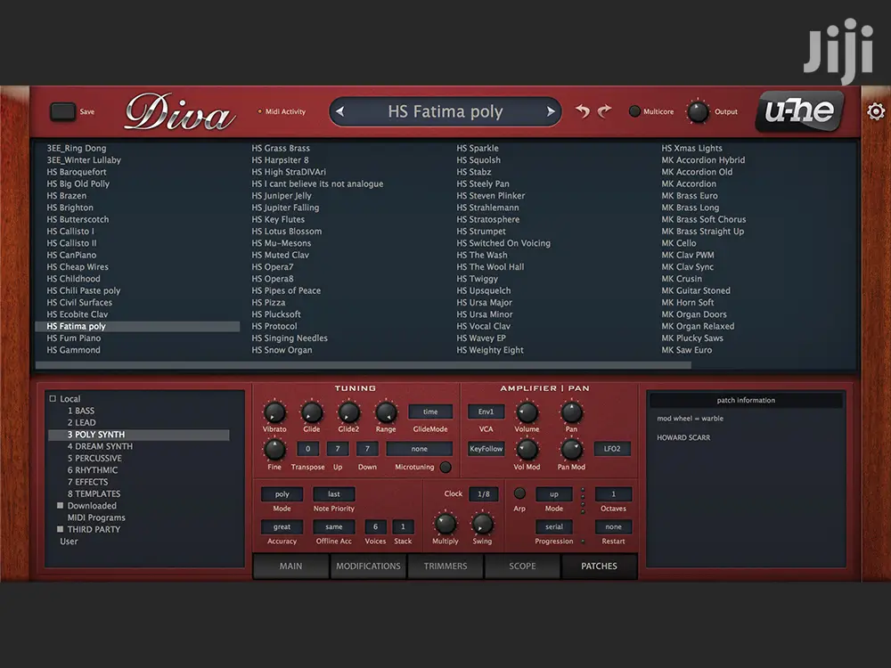Turn the Output volume knob

pos(697,110)
